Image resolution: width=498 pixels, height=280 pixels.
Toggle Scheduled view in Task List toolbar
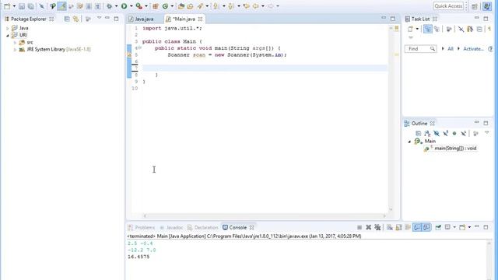(x=437, y=30)
